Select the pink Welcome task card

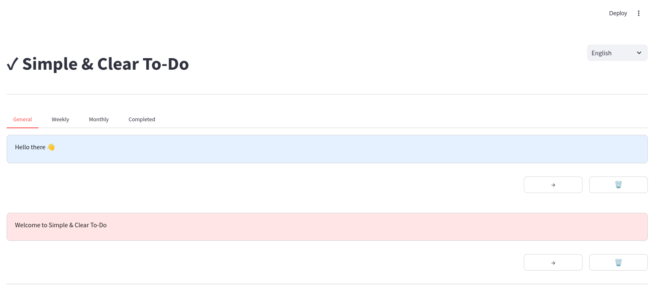click(x=327, y=226)
